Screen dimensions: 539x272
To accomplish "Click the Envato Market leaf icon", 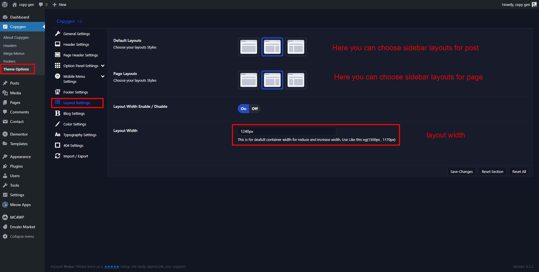I will (5, 227).
